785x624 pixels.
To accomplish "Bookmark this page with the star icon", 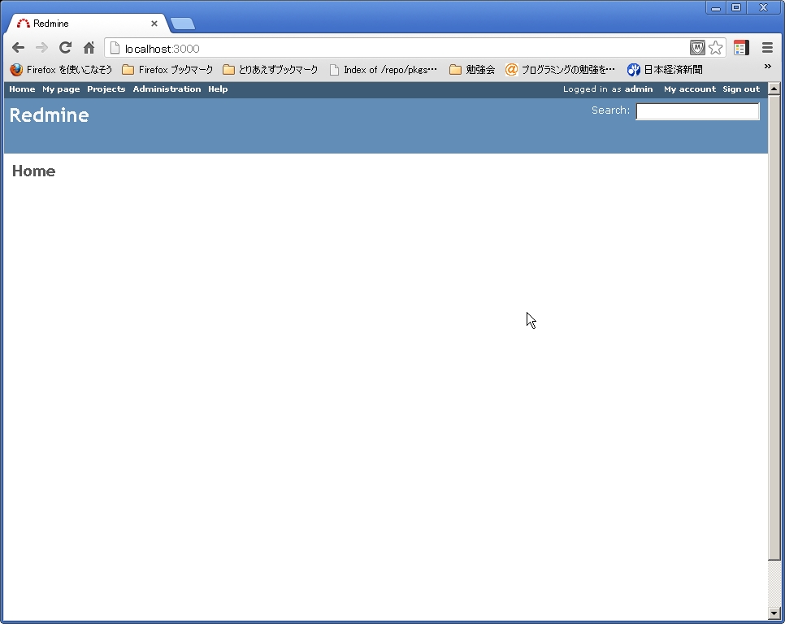I will [715, 48].
